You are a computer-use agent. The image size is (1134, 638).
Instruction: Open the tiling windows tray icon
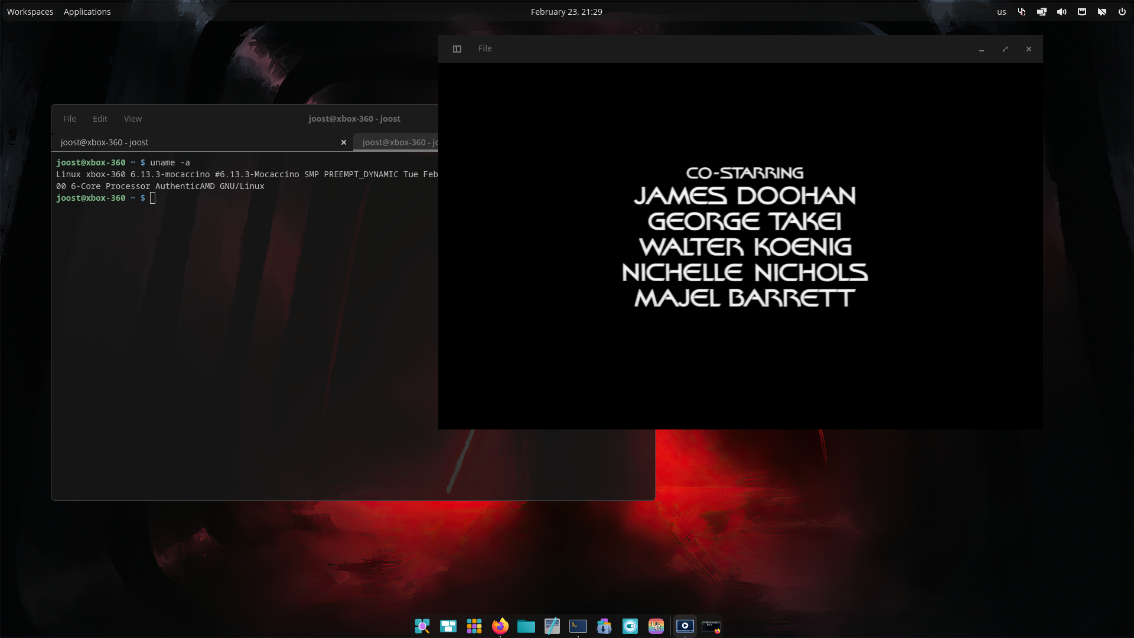coord(1042,12)
